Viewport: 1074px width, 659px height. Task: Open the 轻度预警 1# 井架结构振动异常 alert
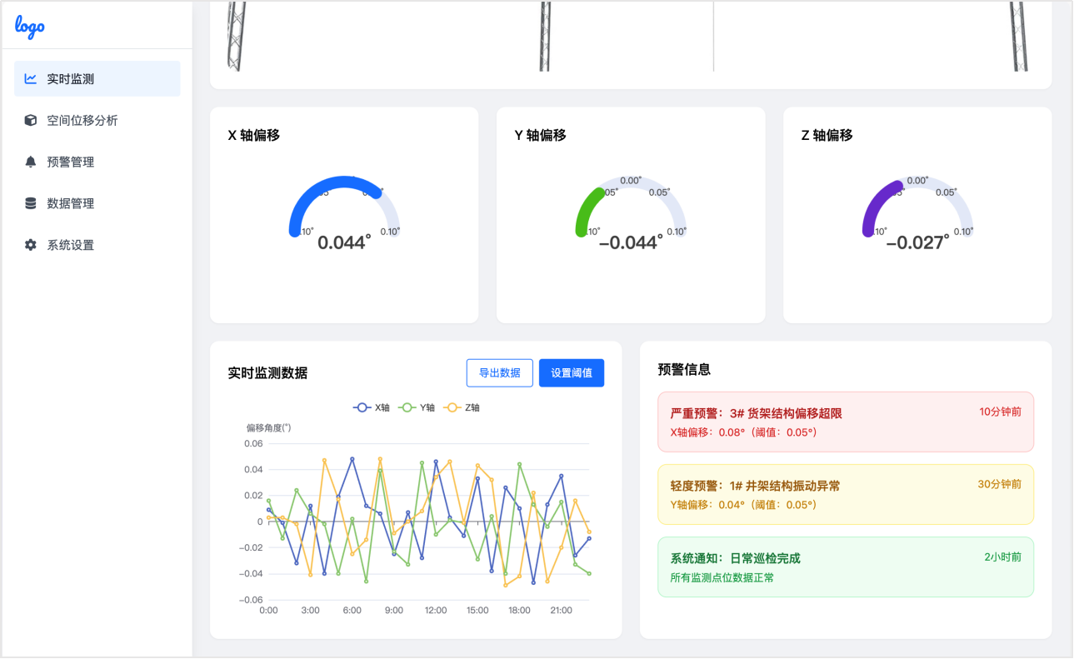pos(846,494)
